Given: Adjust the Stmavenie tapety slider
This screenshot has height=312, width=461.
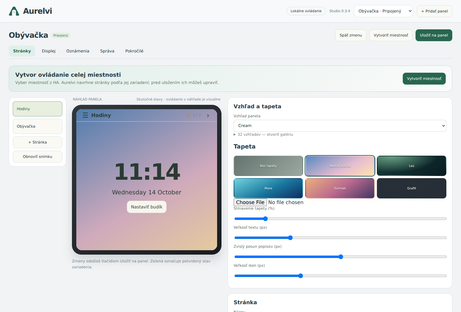Looking at the screenshot, I should [340, 219].
